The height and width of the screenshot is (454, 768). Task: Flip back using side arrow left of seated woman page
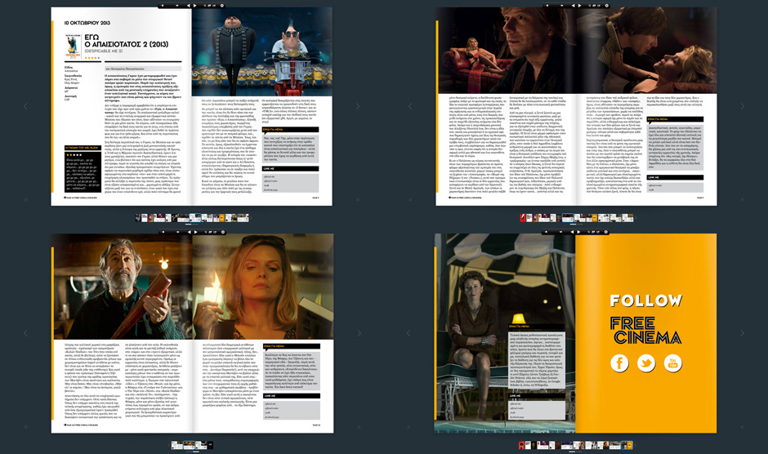click(409, 333)
